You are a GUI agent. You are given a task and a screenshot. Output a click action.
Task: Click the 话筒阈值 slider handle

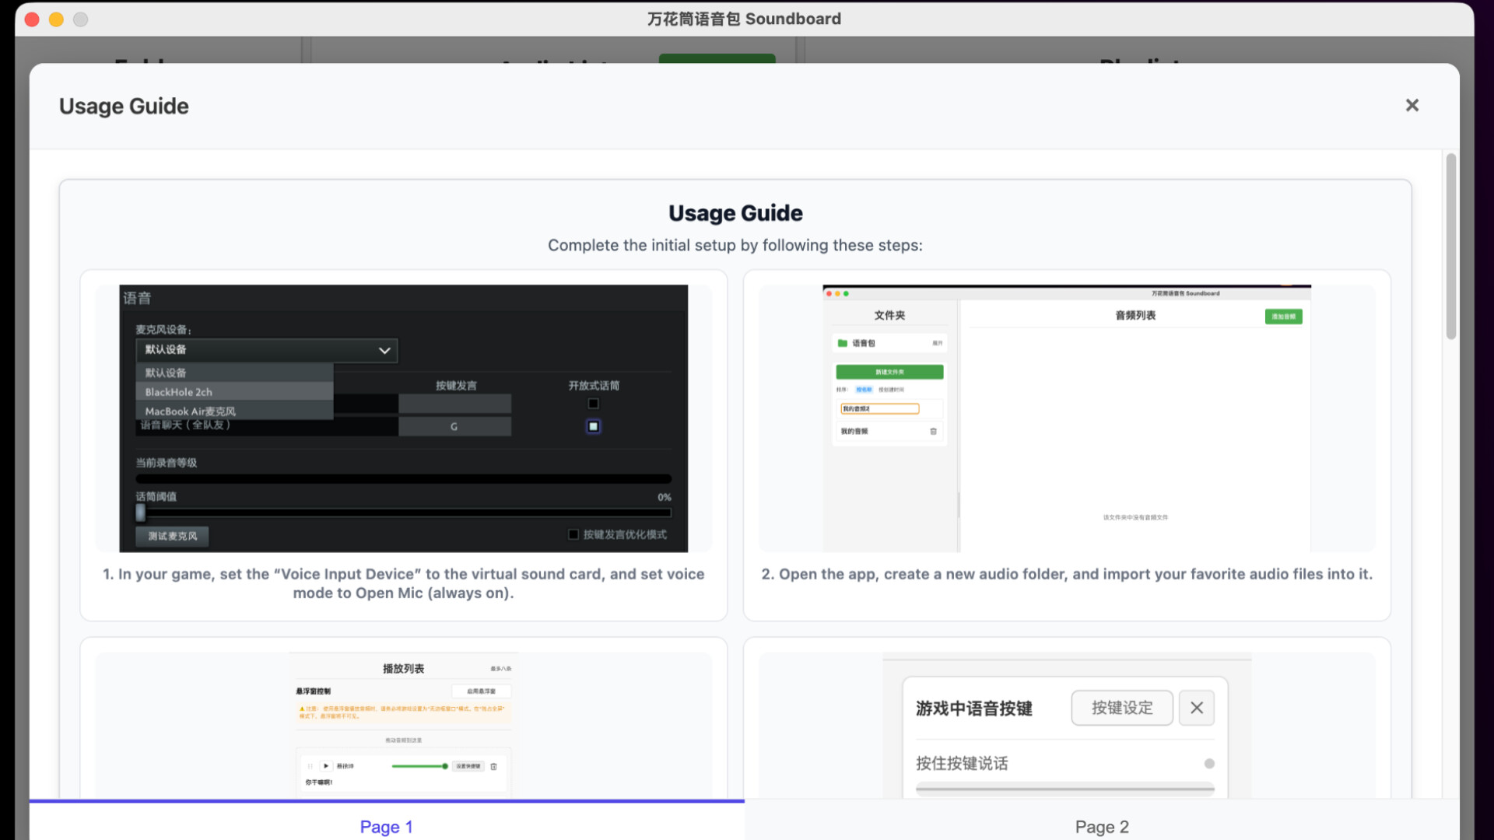point(140,513)
